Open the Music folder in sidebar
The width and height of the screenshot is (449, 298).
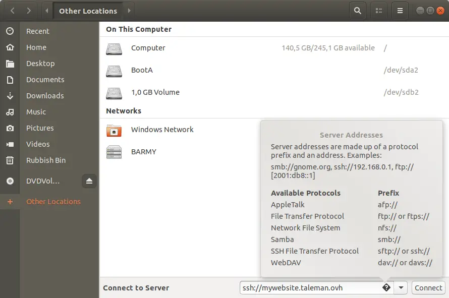36,112
